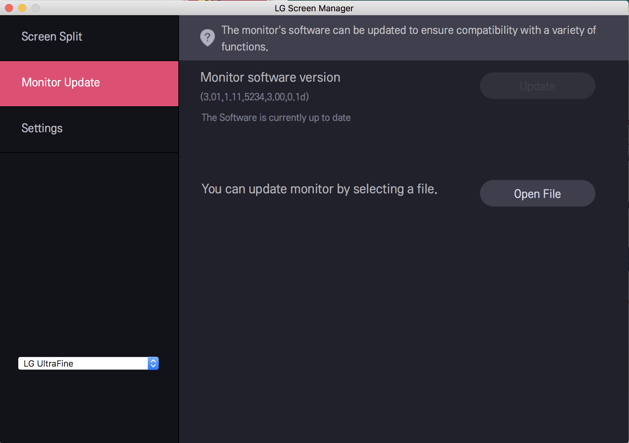Minimize the LG Screen Manager window
Screen dimensions: 629x443
[22, 8]
